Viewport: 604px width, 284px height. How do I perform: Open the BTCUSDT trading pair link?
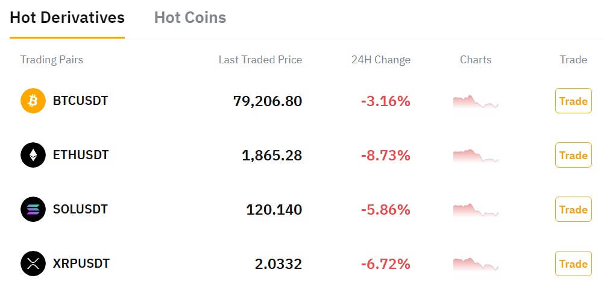(80, 101)
